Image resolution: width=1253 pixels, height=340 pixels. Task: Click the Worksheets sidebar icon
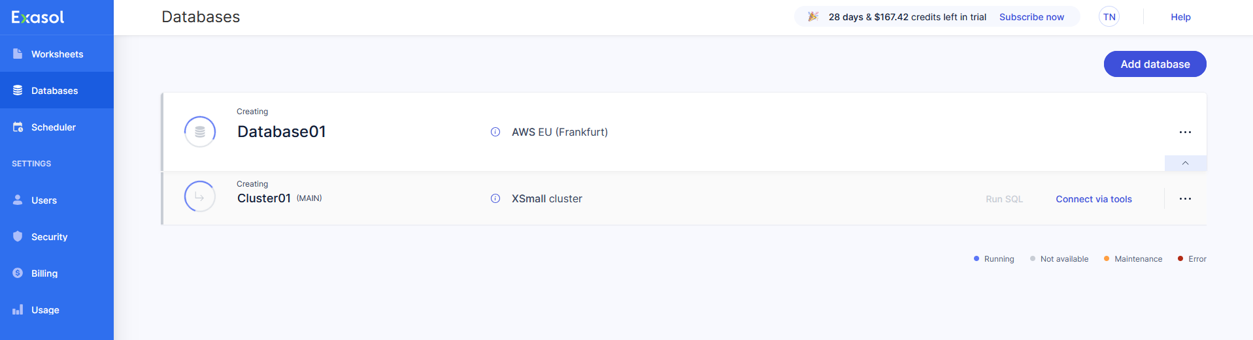coord(18,54)
